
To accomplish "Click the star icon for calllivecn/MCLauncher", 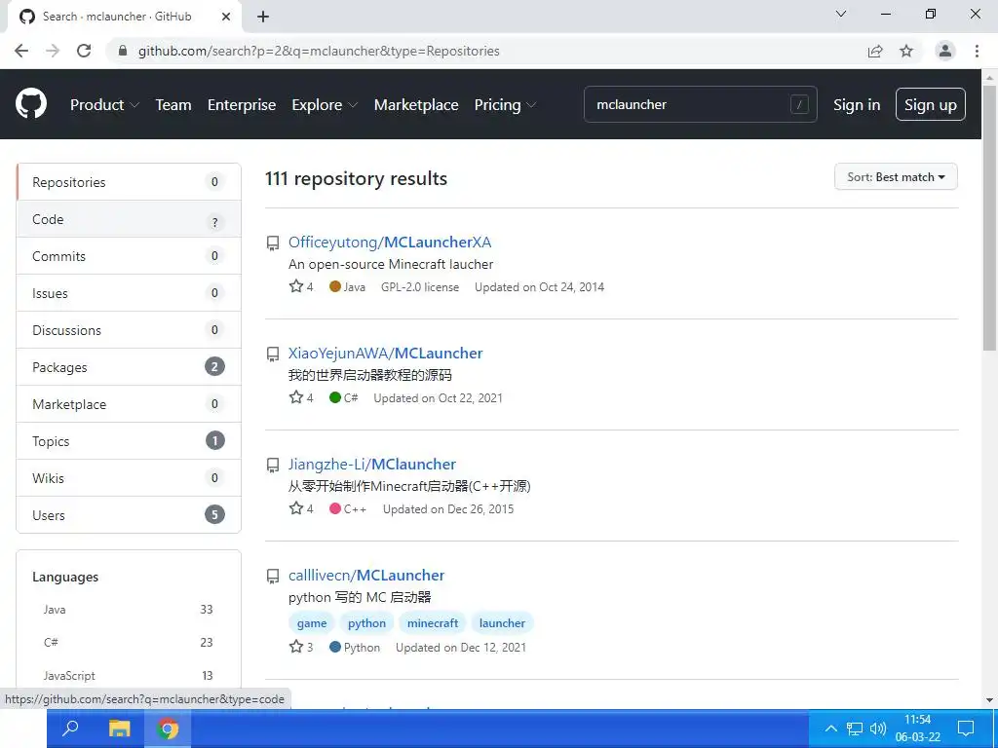I will point(296,647).
